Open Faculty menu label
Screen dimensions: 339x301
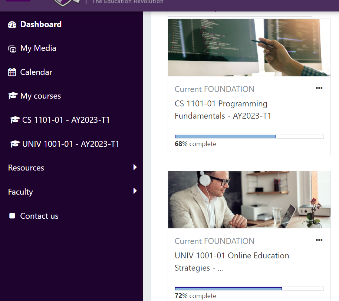(20, 192)
